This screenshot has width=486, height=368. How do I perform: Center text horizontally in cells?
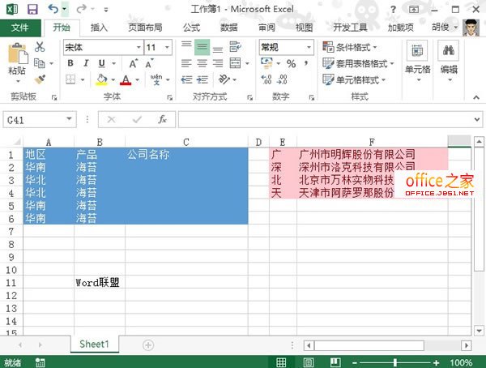(202, 63)
